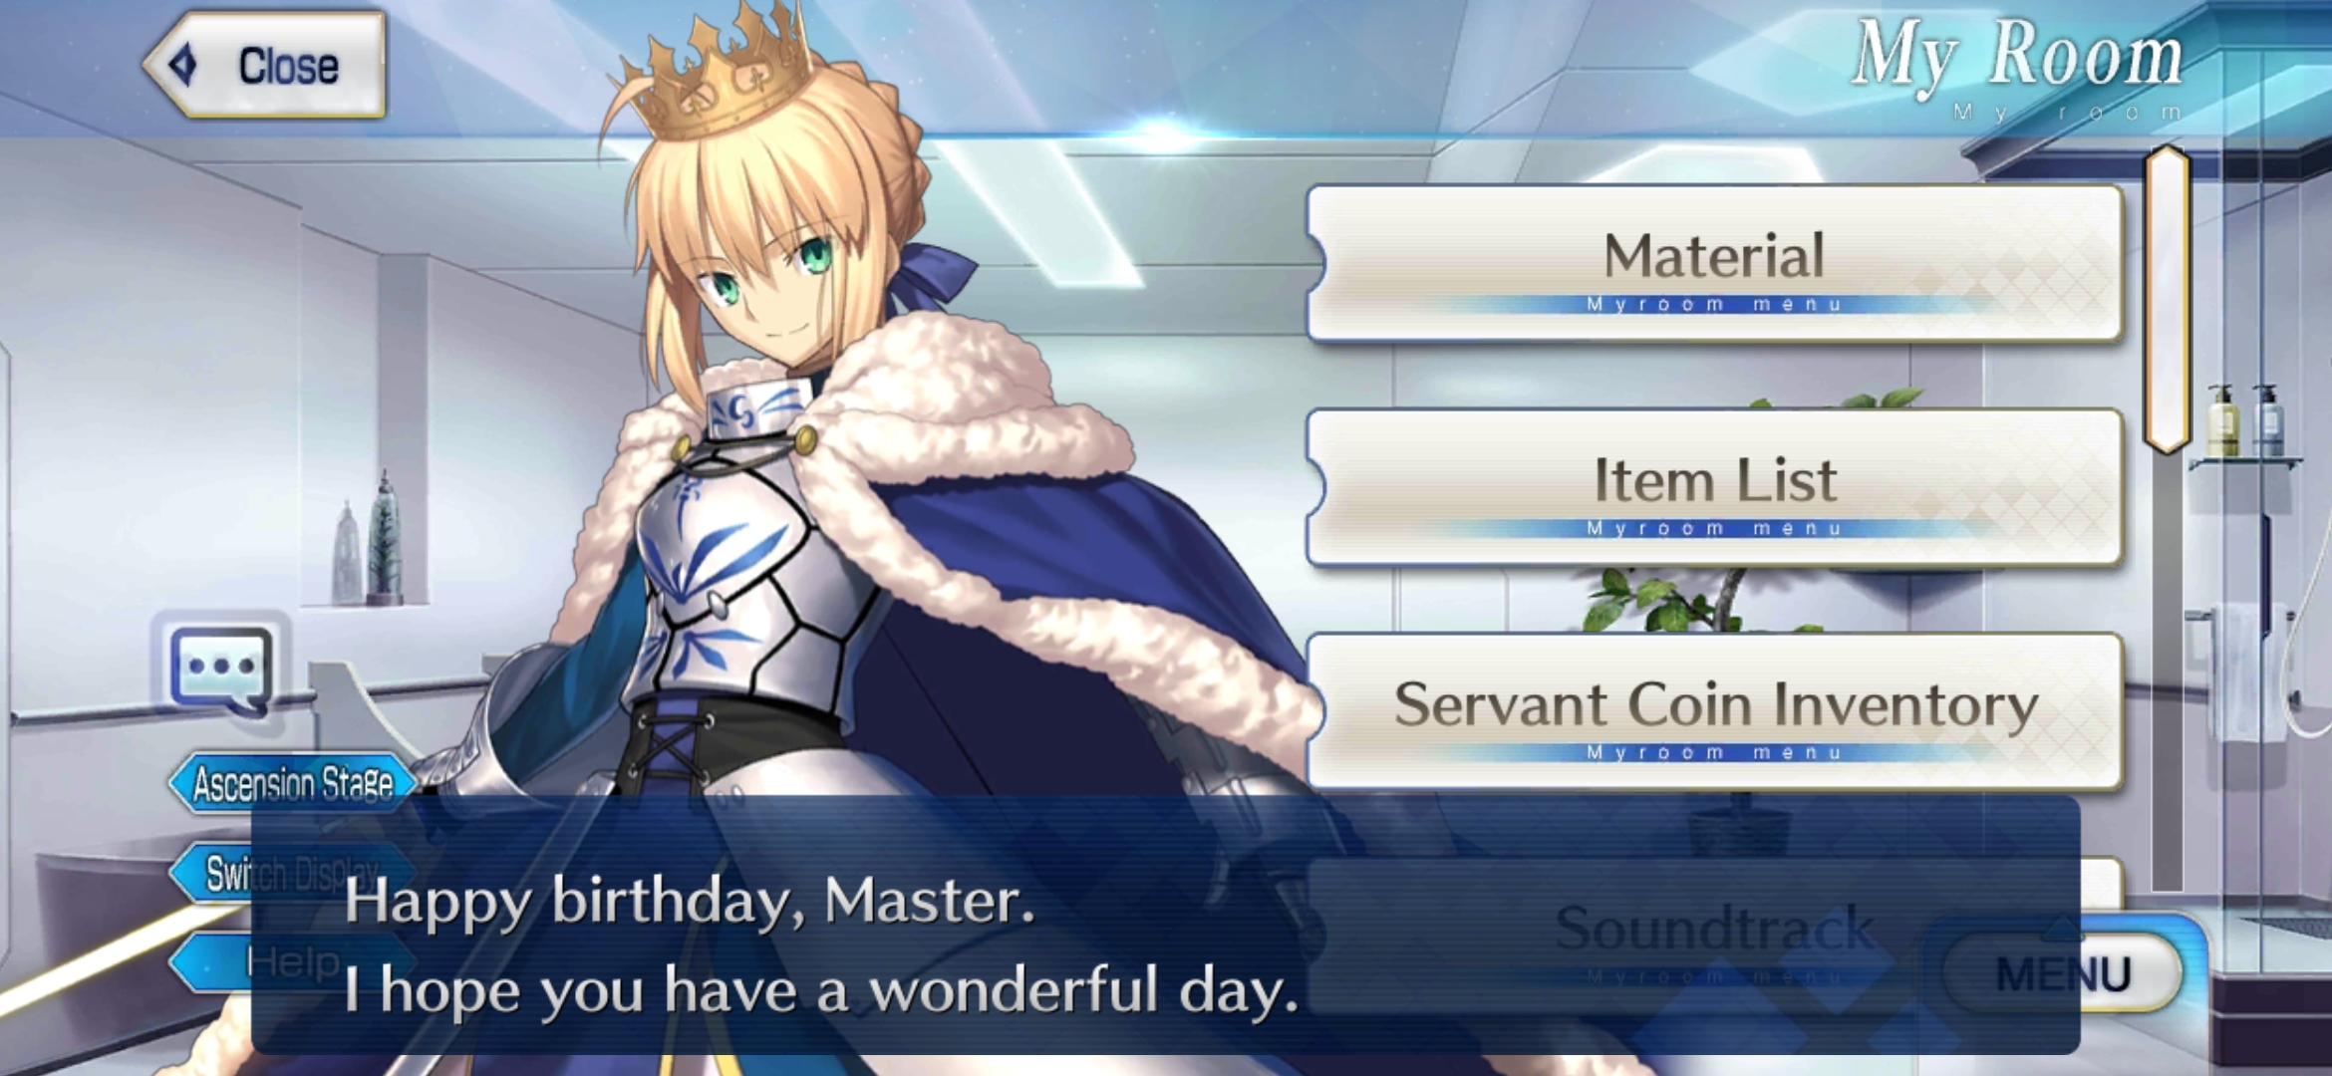The height and width of the screenshot is (1076, 2332).
Task: Open the Help button
Action: tap(292, 962)
